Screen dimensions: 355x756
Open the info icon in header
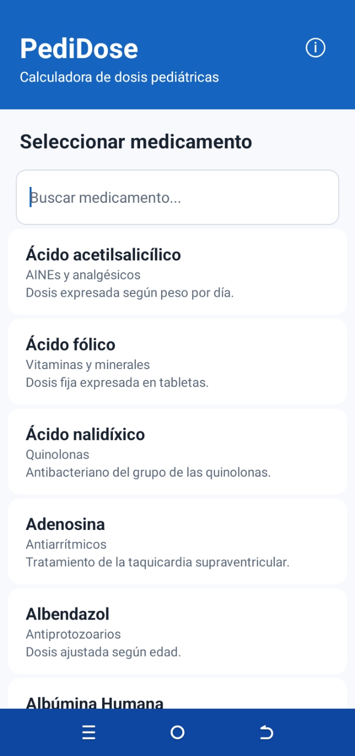(x=315, y=48)
